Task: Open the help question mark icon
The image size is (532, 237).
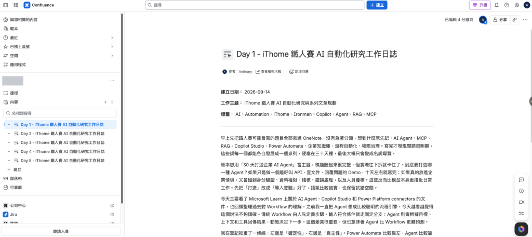Action: tap(507, 5)
